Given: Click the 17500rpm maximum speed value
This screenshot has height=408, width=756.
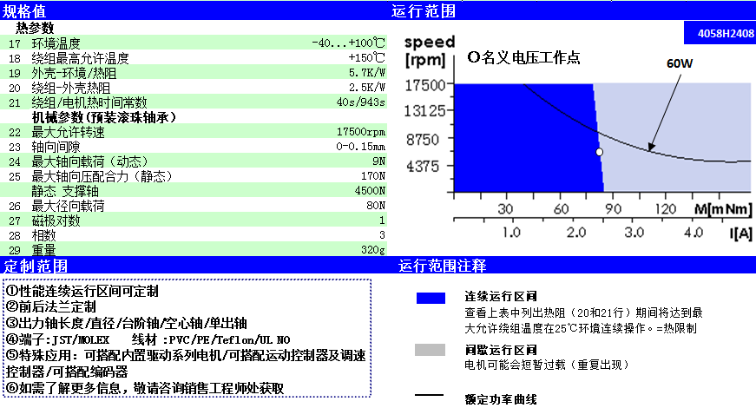Looking at the screenshot, I should pyautogui.click(x=360, y=132).
